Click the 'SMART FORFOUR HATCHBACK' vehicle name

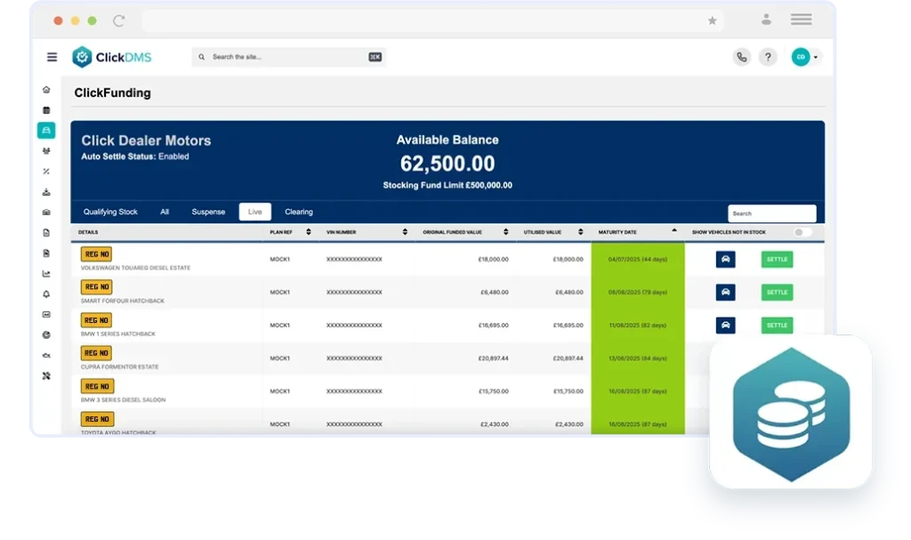pyautogui.click(x=123, y=301)
